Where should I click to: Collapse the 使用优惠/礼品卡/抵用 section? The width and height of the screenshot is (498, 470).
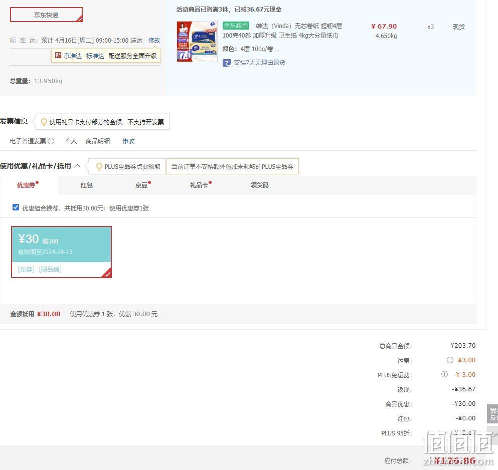[77, 166]
